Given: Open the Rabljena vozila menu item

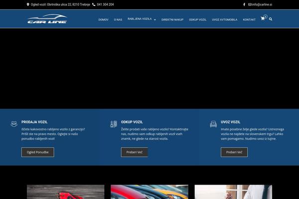Looking at the screenshot, I should pos(140,19).
